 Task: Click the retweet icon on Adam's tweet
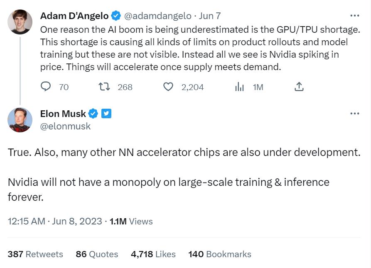tap(104, 87)
